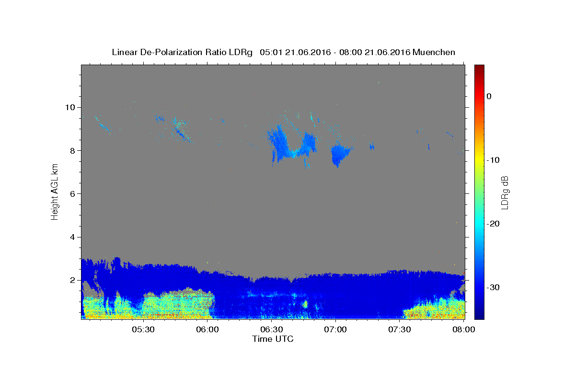Click the height tick label '10'

[x=71, y=107]
